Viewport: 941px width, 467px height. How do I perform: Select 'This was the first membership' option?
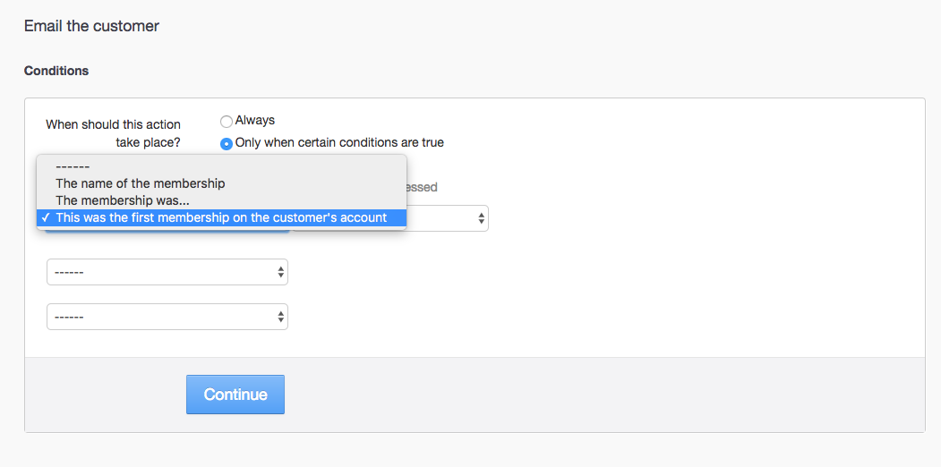pos(221,217)
